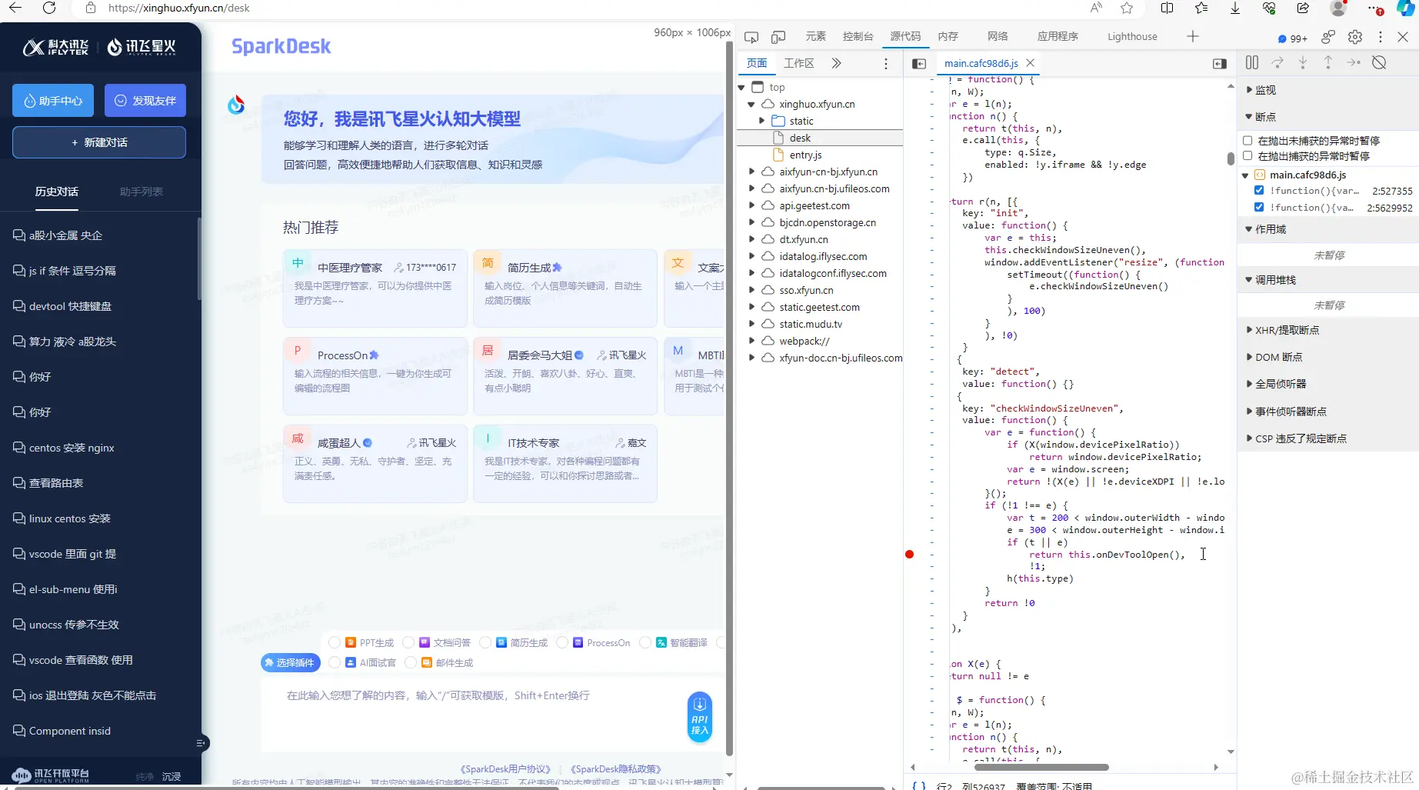
Task: Deactivate breakpoints icon
Action: [1379, 62]
